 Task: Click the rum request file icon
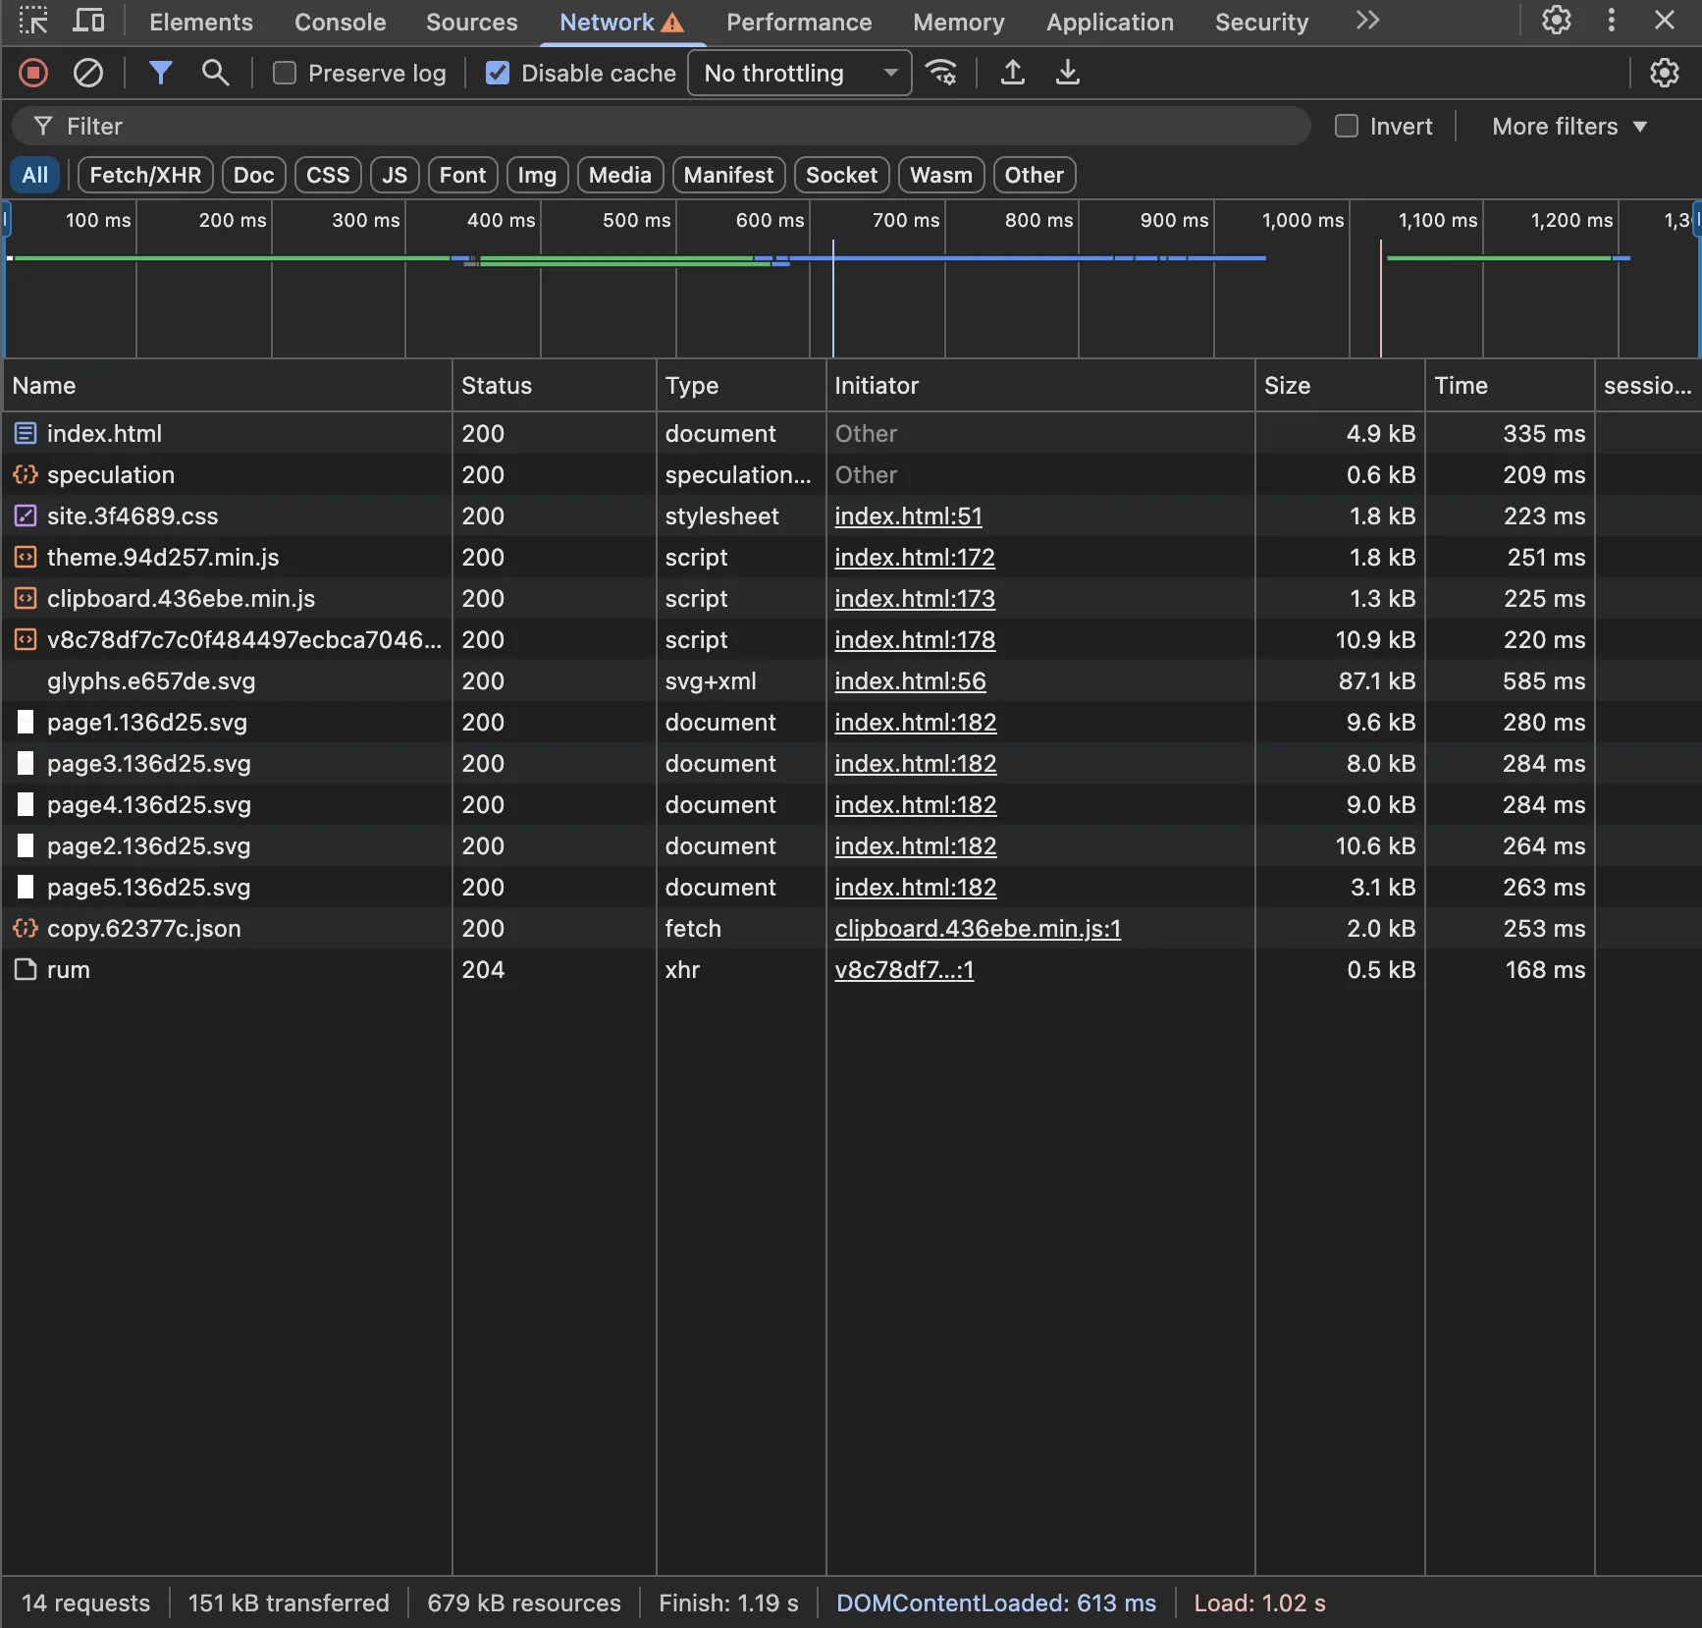(26, 969)
